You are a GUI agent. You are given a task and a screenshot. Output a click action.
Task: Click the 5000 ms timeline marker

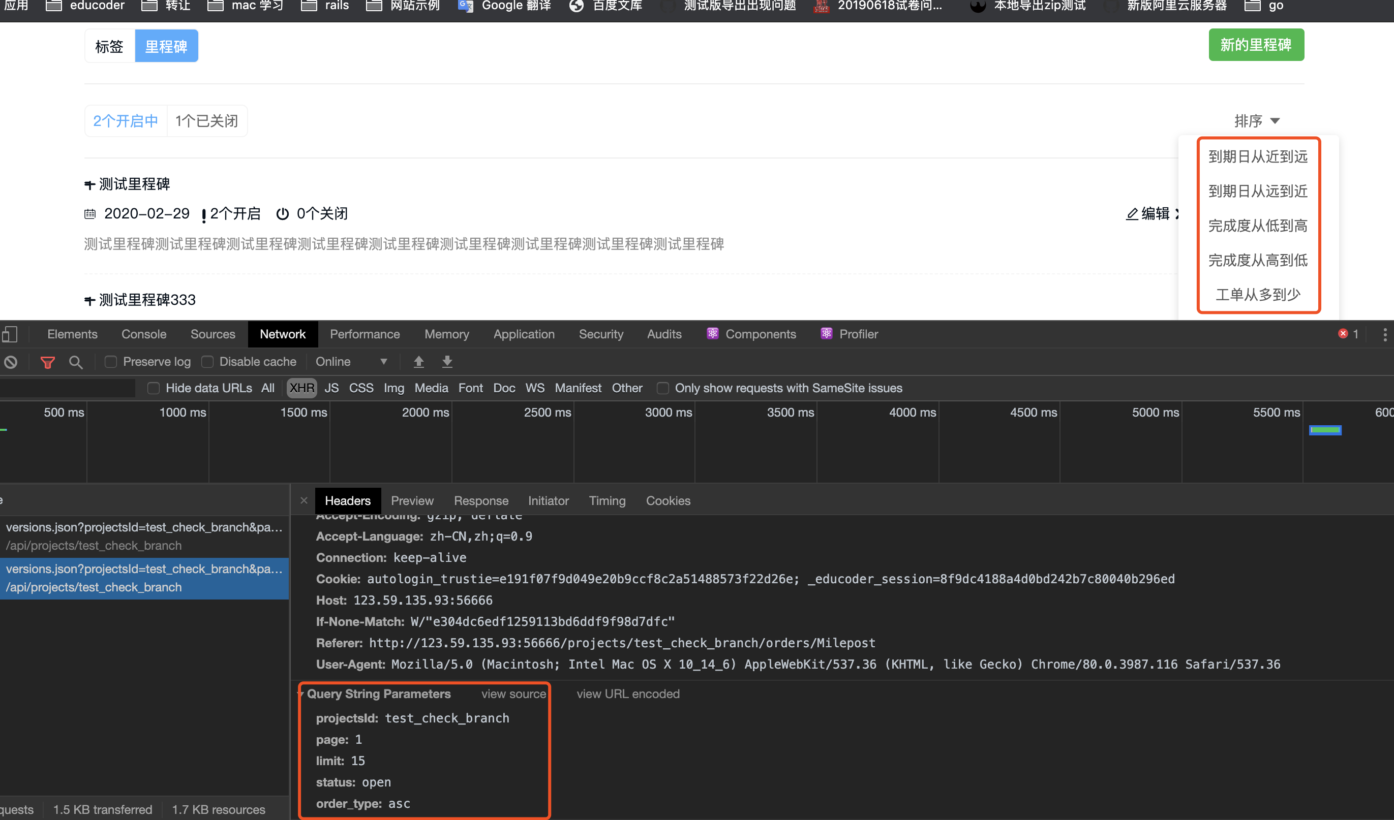1156,413
